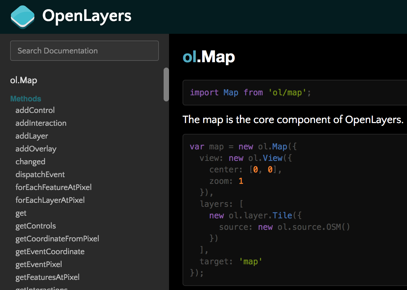
Task: Open the addInteraction method documentation
Action: click(x=41, y=123)
